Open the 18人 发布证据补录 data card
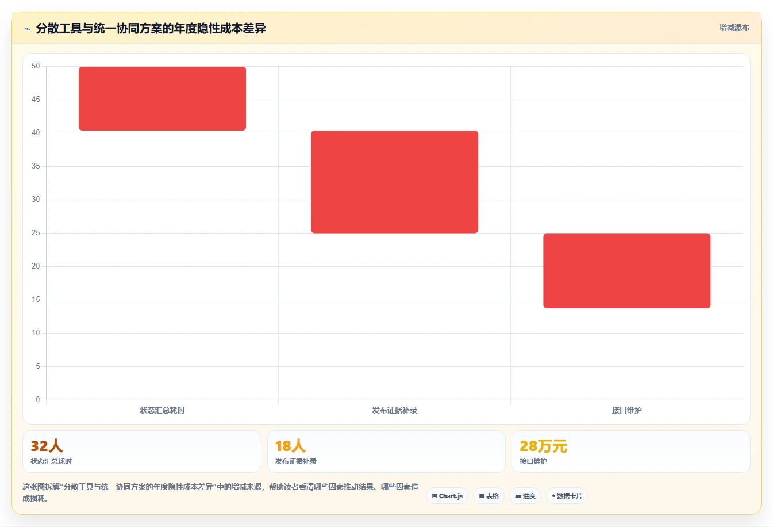Screen dimensions: 773x527 386,452
